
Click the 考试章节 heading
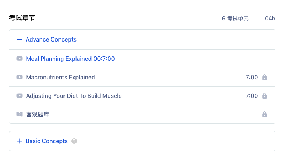click(22, 18)
